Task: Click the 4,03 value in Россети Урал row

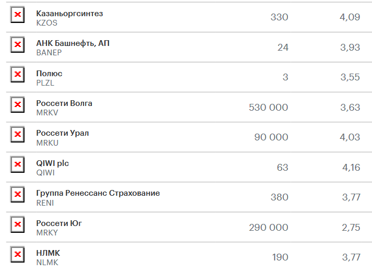Action: (350, 137)
